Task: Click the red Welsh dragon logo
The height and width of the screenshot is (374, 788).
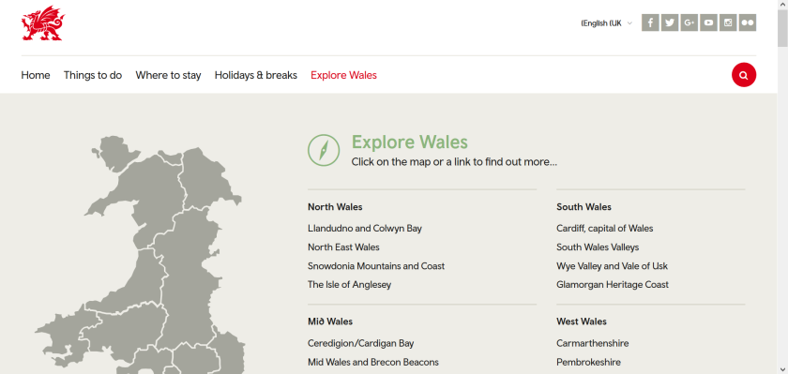Action: pos(43,23)
